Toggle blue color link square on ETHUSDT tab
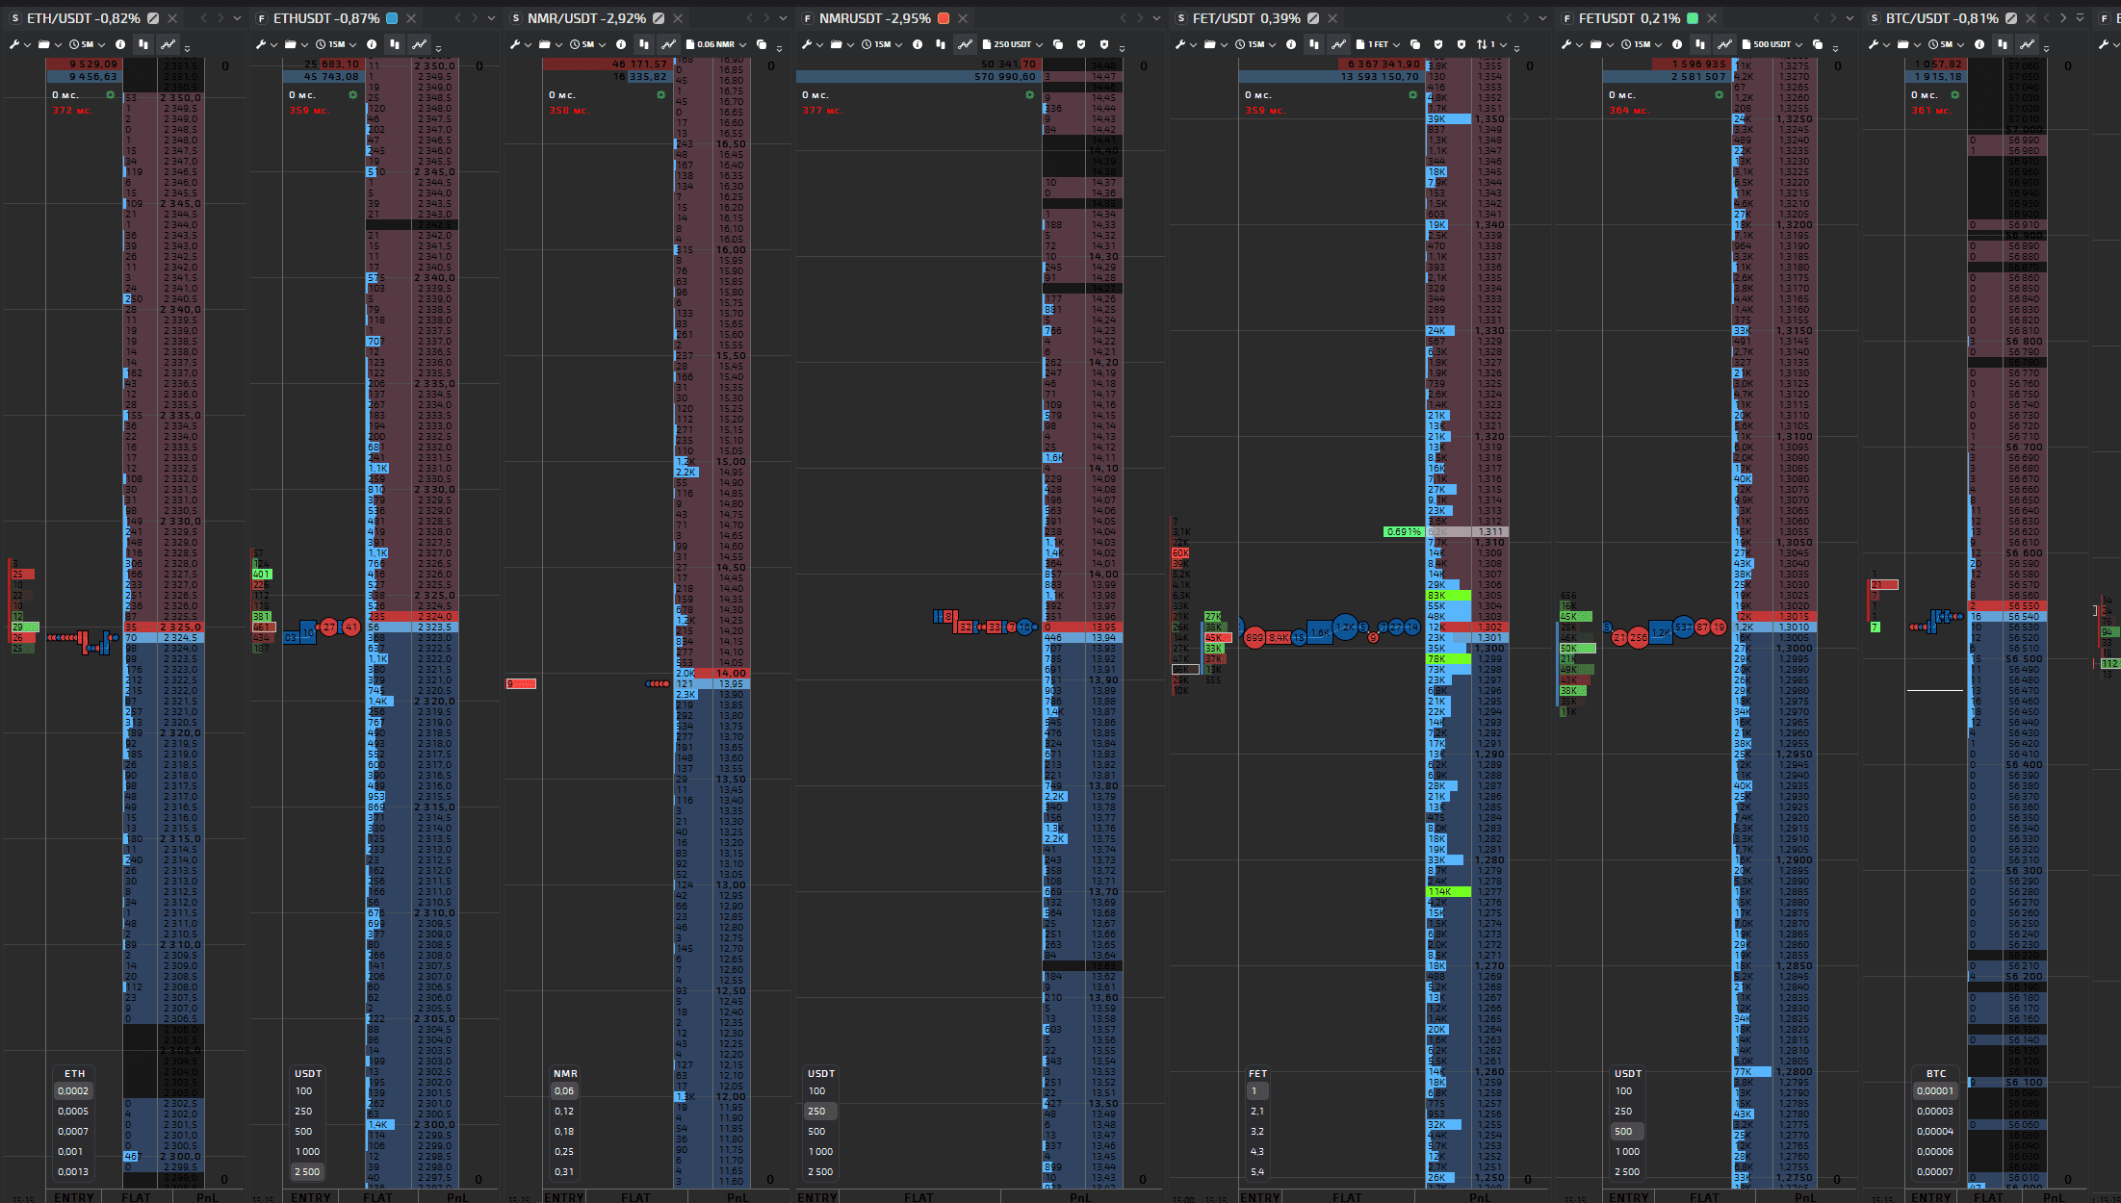Screen dimensions: 2121x1203 pos(392,18)
